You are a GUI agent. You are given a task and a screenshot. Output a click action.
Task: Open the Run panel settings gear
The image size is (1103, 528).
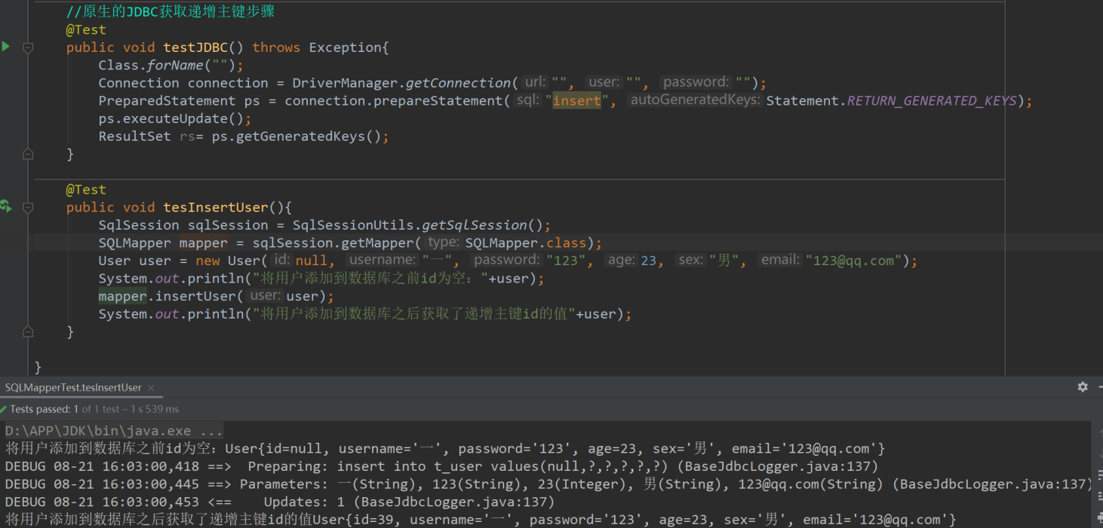tap(1083, 386)
